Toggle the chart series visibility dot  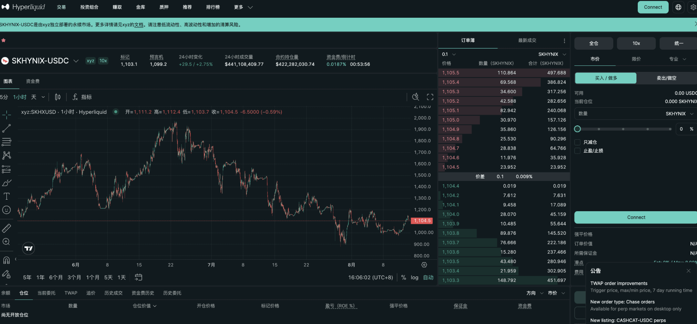point(116,112)
